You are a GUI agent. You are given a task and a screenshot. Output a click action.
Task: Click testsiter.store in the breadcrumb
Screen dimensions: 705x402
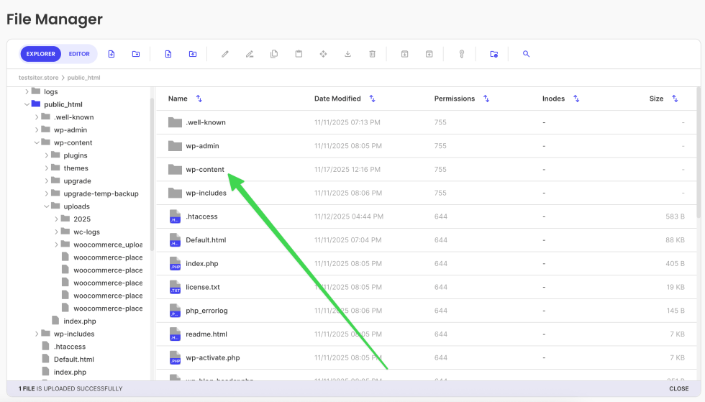pos(38,76)
